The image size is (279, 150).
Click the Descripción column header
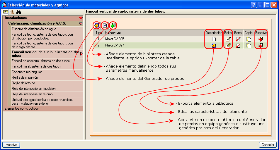(x=214, y=33)
